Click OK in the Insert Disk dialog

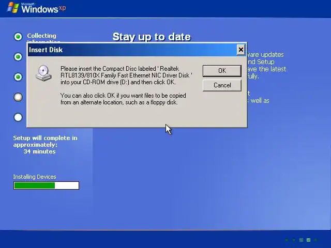pos(222,71)
